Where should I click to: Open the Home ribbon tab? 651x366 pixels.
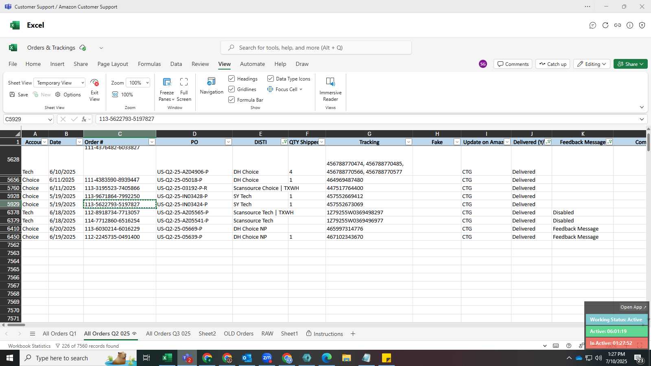33,64
